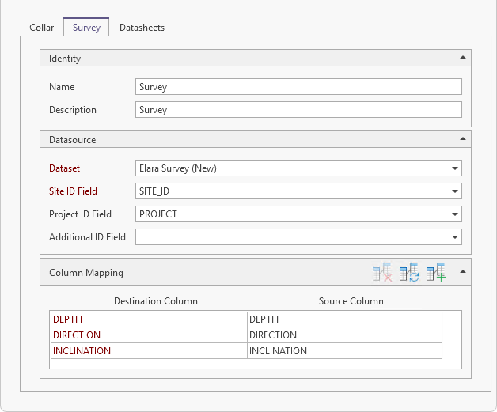Screen dimensions: 497x412
Task: Click the DEPTH source column cell
Action: (x=343, y=319)
